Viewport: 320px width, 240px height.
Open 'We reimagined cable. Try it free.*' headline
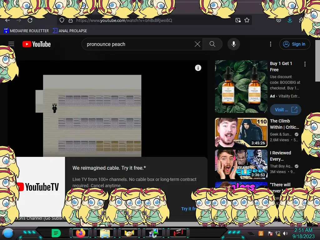[109, 168]
